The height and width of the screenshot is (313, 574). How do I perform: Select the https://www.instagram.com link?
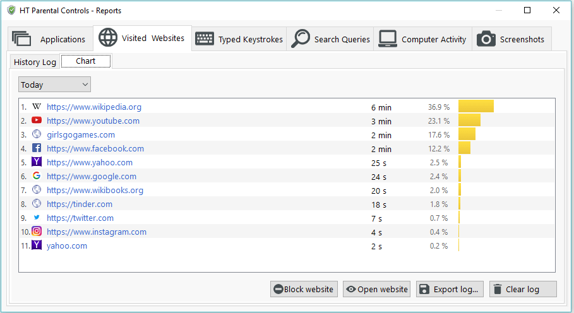pos(97,232)
